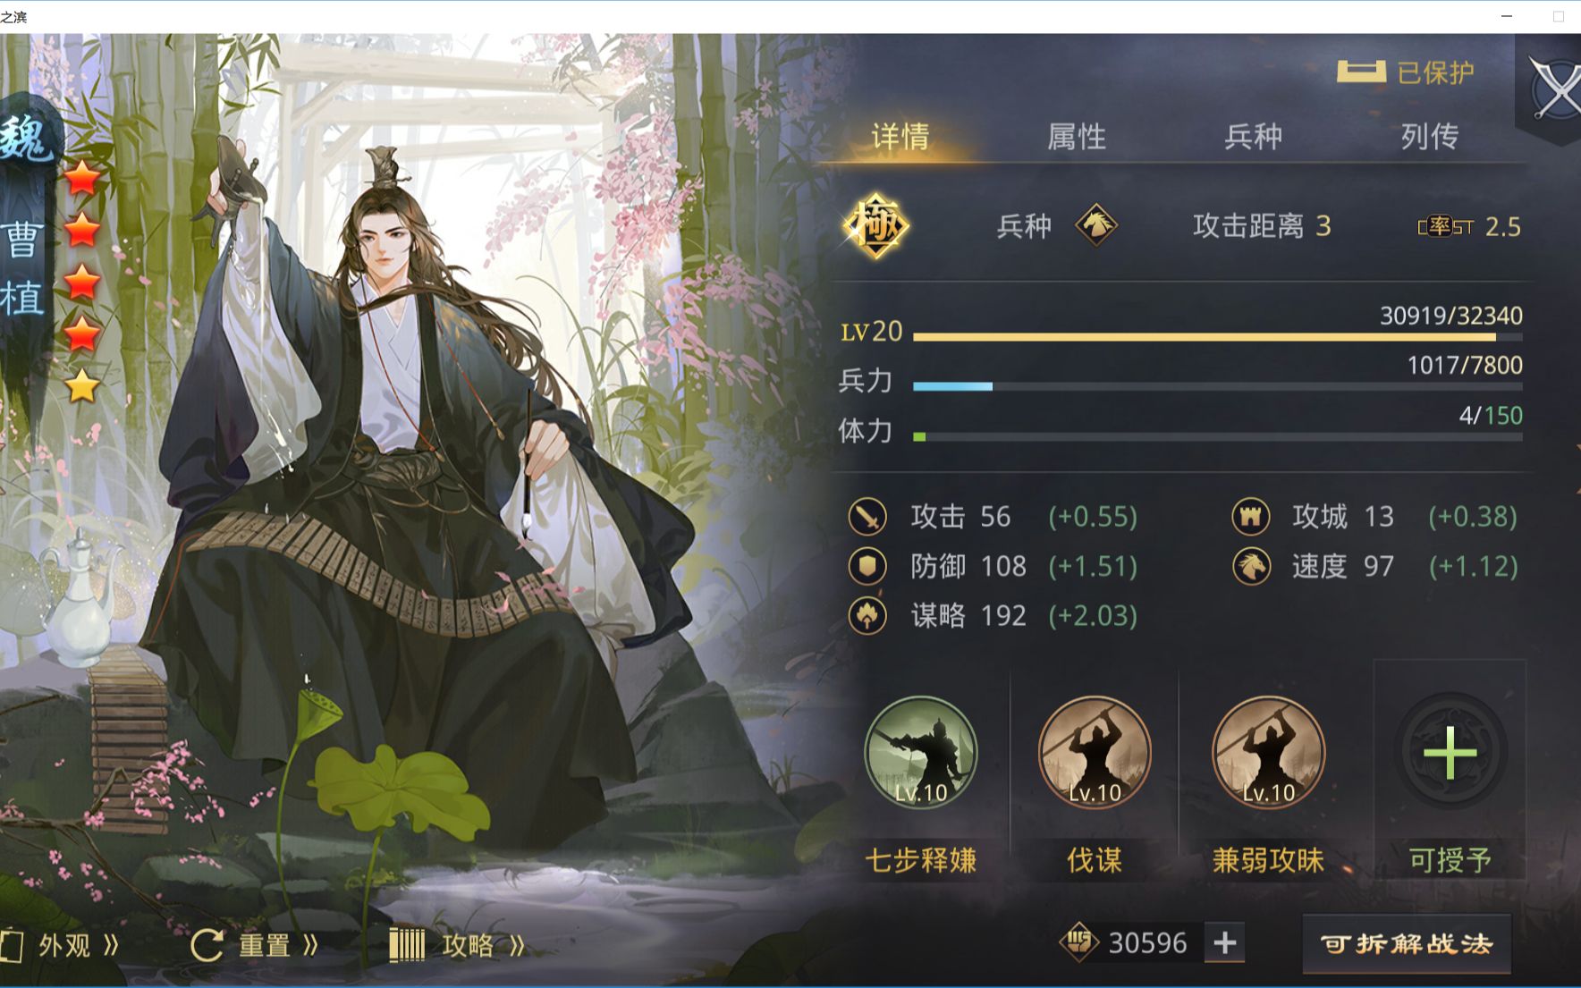Expand the 攻略 strategy guide

coord(458,945)
